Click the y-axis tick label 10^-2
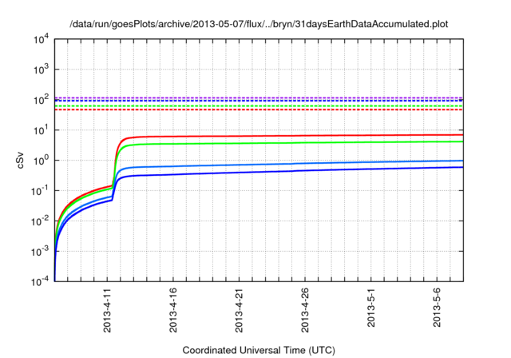 41,221
